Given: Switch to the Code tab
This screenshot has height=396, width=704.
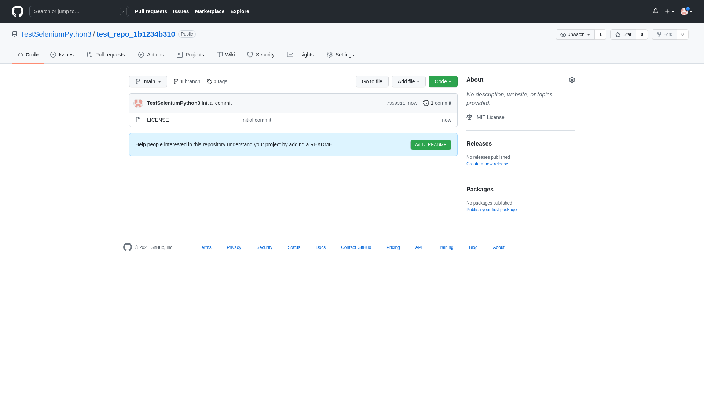Looking at the screenshot, I should [28, 55].
